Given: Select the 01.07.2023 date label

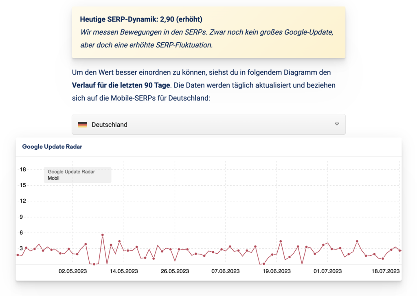Looking at the screenshot, I should 327,271.
